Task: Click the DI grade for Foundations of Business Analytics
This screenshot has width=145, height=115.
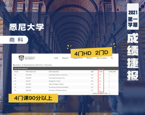Action: [x=100, y=90]
